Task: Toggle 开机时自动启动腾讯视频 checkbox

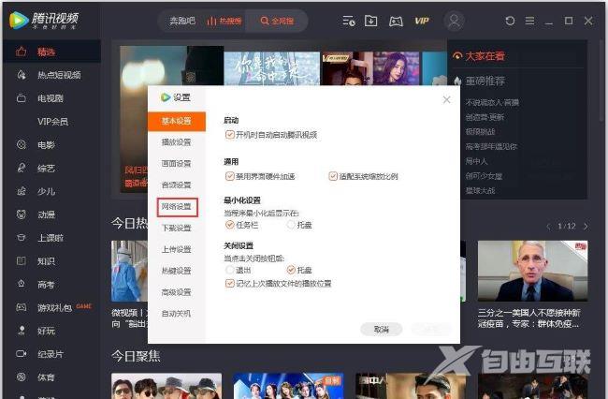Action: pyautogui.click(x=229, y=135)
